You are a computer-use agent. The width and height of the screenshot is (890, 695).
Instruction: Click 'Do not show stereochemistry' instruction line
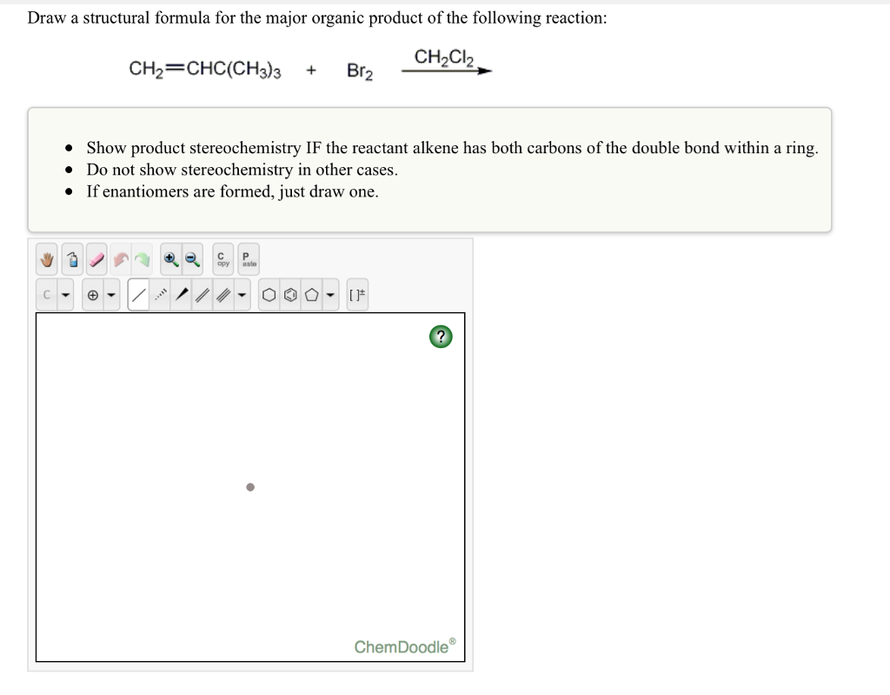242,170
